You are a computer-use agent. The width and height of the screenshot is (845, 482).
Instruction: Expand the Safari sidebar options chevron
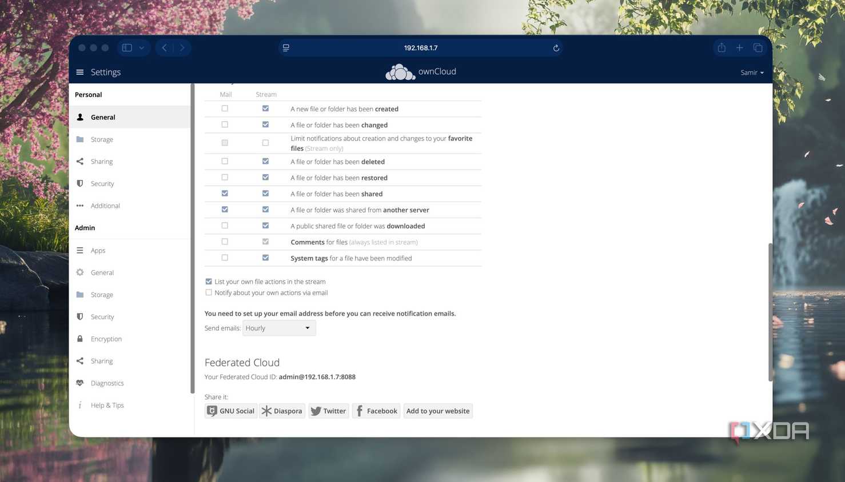[x=141, y=48]
